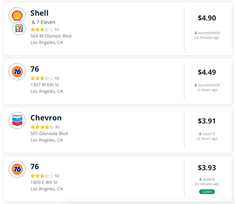The image size is (235, 204).
Task: Click the green CASH badge
Action: (x=207, y=192)
